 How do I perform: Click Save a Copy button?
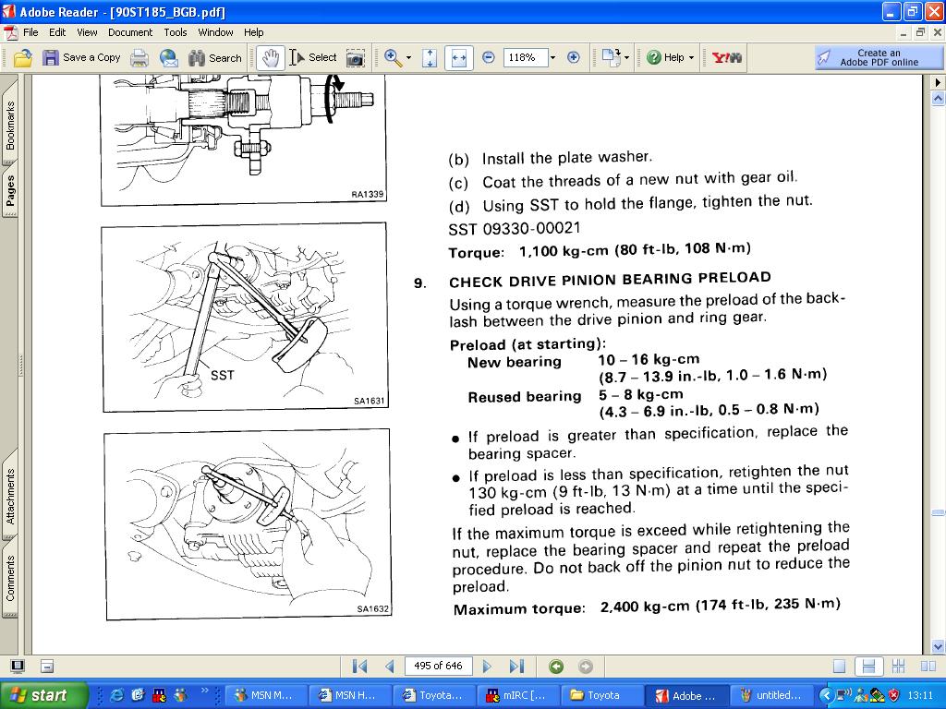[x=80, y=57]
